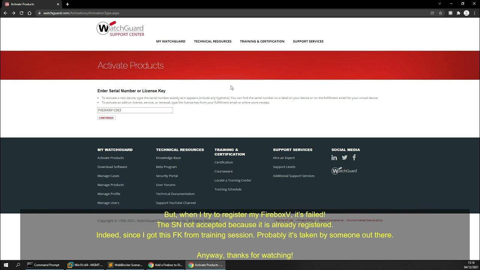Open WatchGuard Facebook icon
The width and height of the screenshot is (480, 270).
[x=354, y=157]
